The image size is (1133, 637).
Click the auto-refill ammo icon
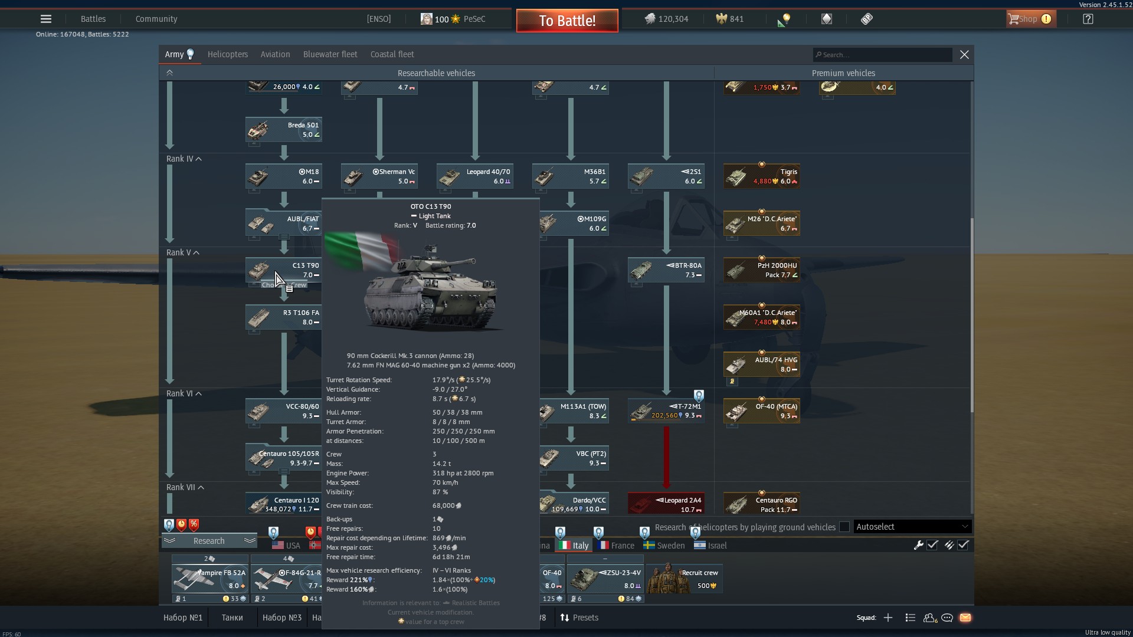point(949,545)
